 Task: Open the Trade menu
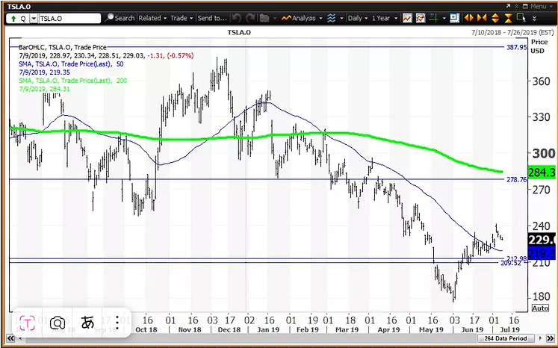tap(182, 17)
